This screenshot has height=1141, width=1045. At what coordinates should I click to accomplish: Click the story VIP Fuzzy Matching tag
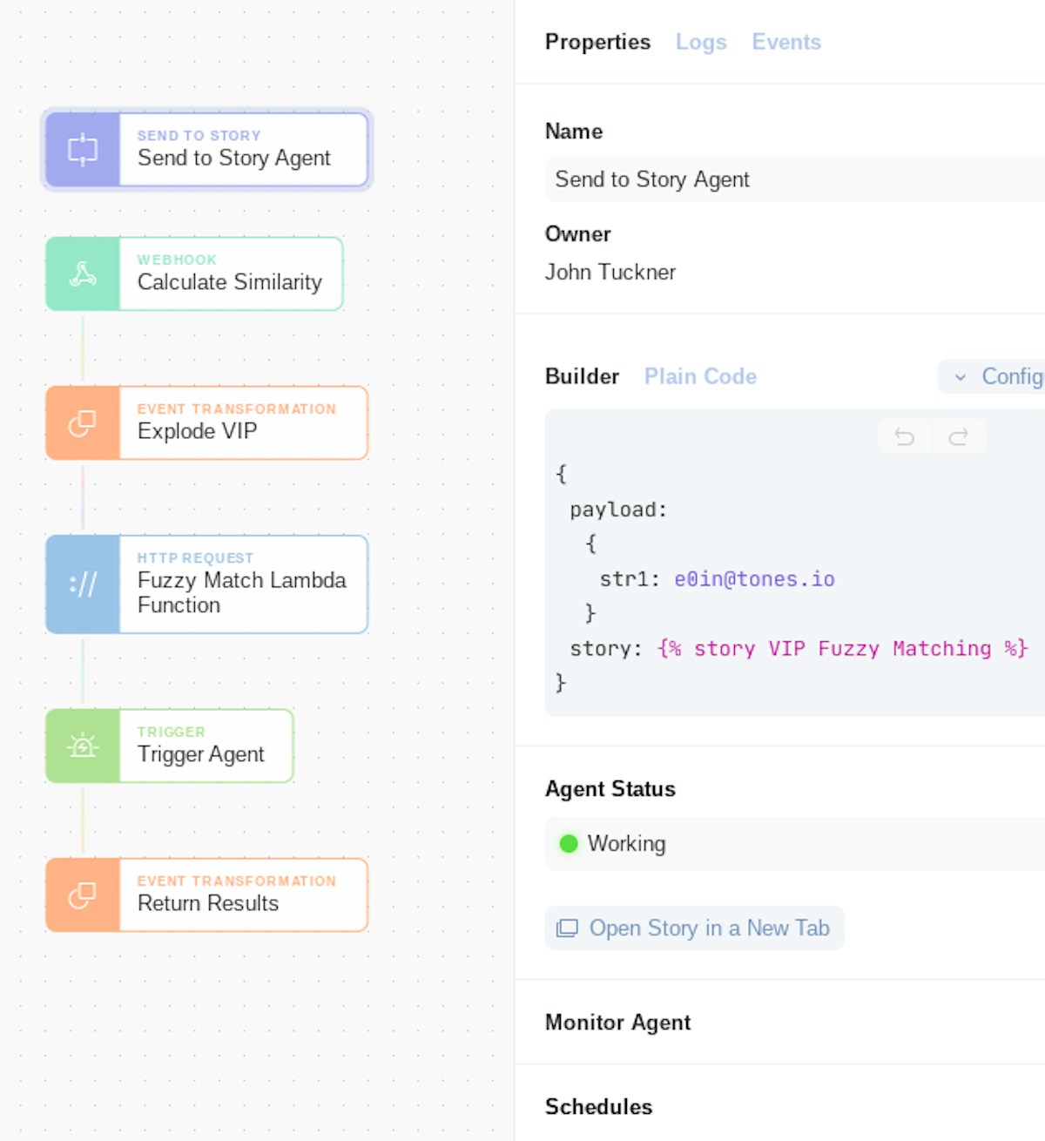pyautogui.click(x=843, y=649)
